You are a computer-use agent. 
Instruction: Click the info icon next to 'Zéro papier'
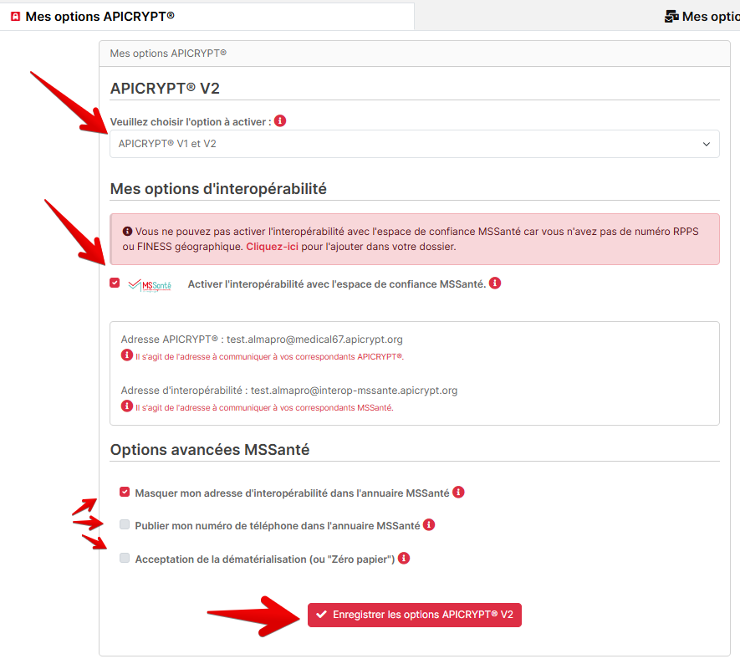click(404, 559)
